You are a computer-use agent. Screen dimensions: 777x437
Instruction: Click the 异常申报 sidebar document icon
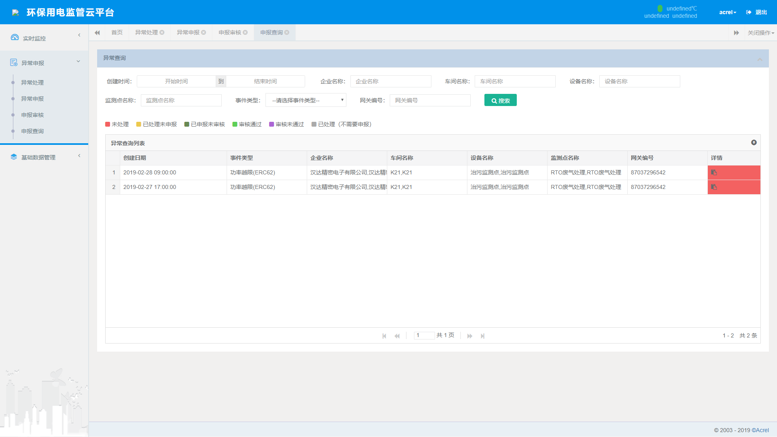point(14,62)
